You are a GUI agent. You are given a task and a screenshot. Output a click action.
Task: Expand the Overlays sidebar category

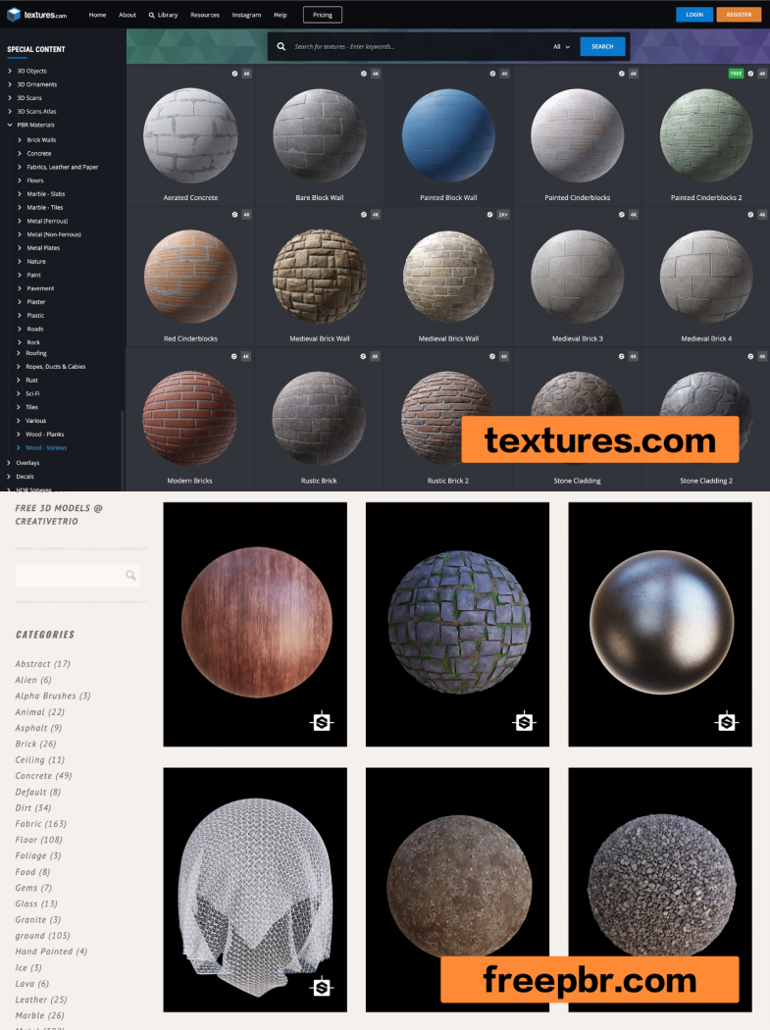[x=10, y=462]
